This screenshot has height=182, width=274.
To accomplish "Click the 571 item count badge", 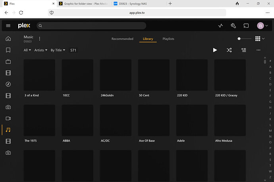I will pyautogui.click(x=73, y=50).
